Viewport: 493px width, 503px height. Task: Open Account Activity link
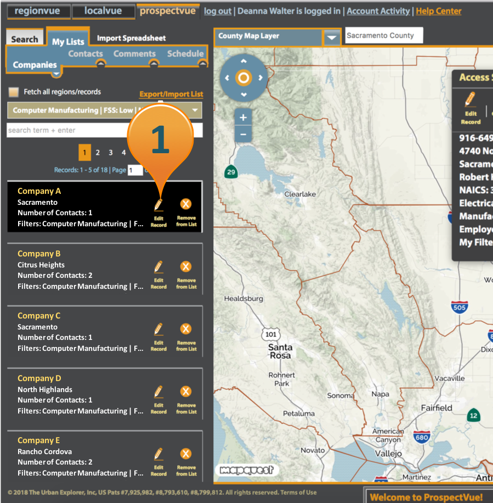click(378, 11)
